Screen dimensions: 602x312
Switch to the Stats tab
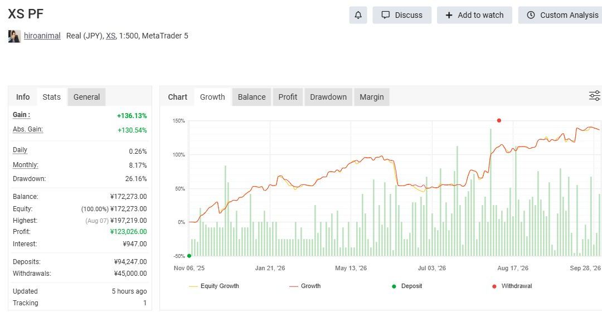coord(51,97)
